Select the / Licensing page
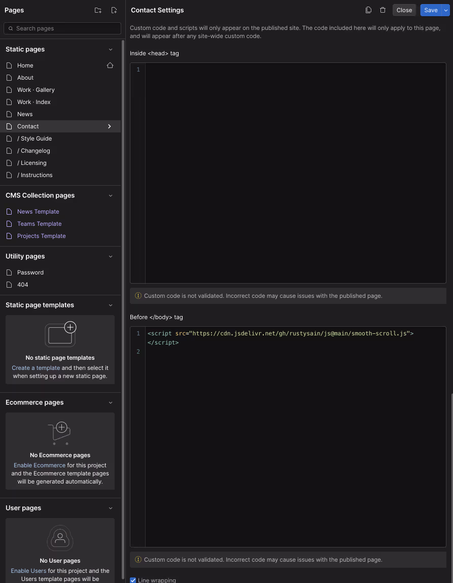453x583 pixels. (x=60, y=163)
